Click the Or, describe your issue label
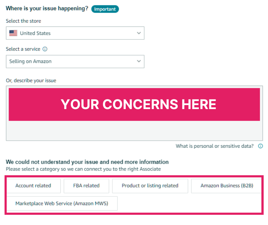 click(31, 81)
